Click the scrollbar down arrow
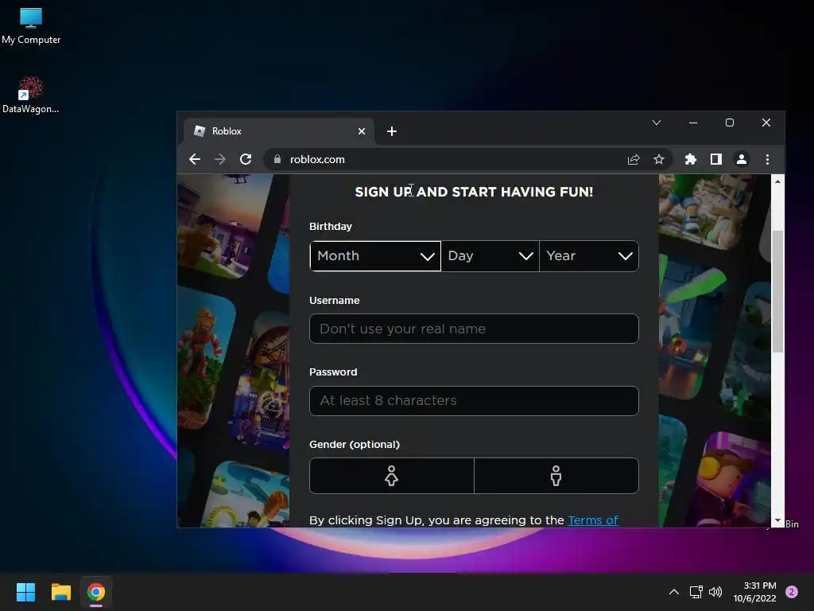 coord(777,520)
